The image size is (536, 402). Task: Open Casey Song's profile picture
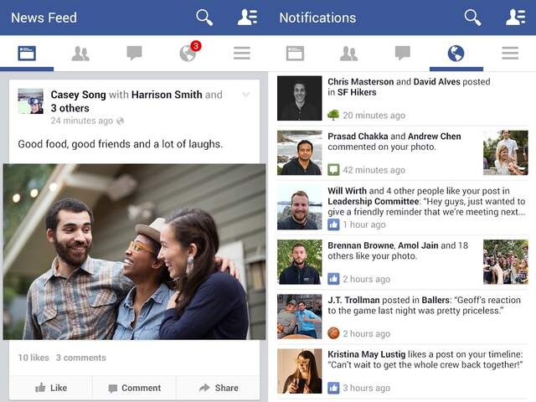point(31,101)
